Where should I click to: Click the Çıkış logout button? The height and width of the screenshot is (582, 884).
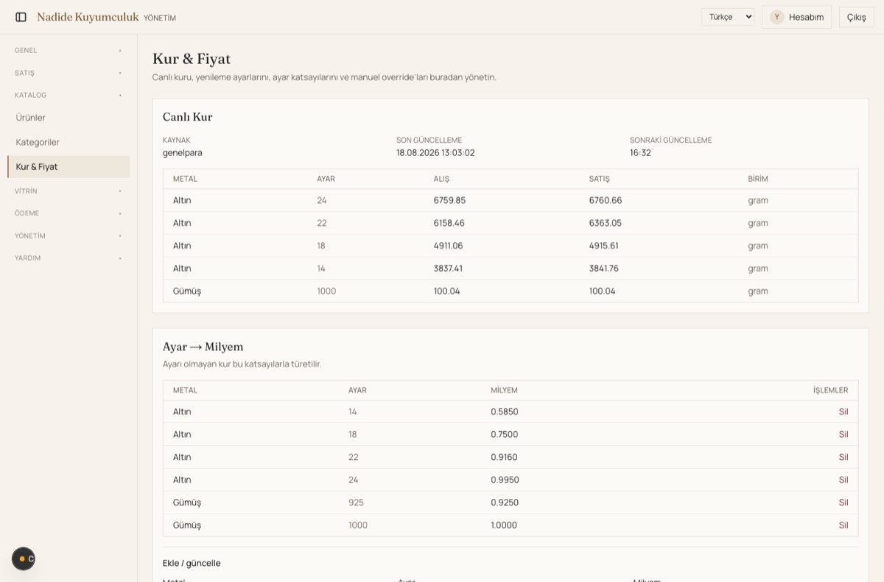click(x=856, y=17)
